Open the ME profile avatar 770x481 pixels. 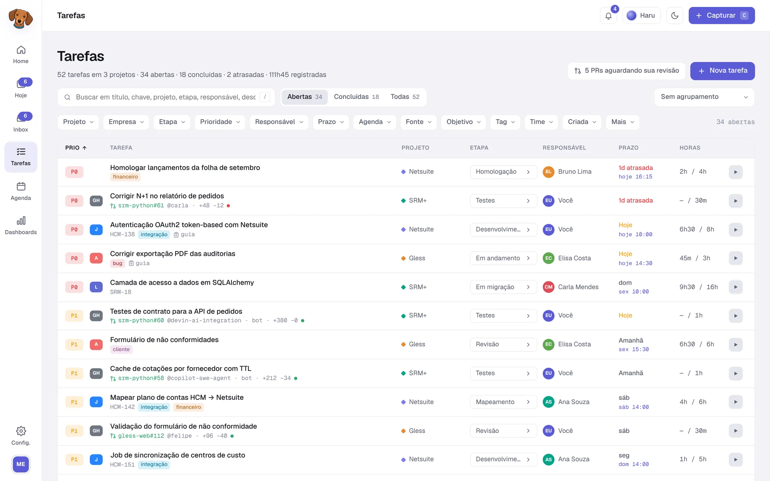pos(21,464)
